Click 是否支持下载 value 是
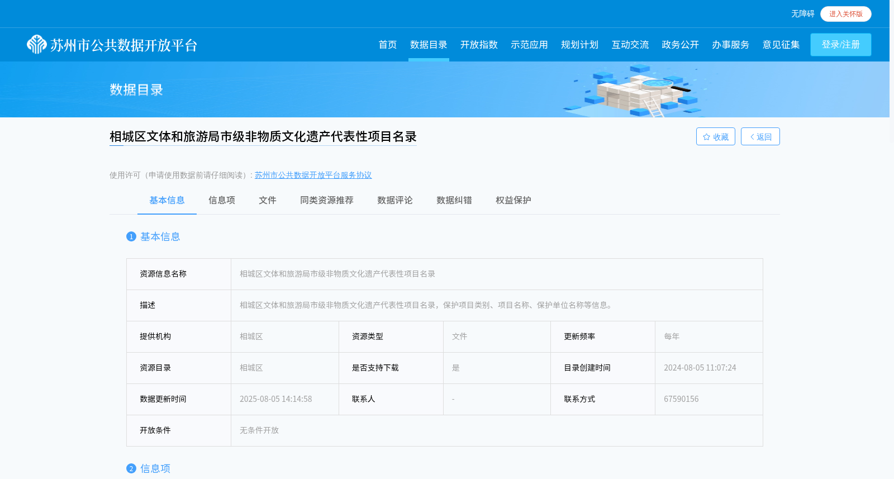Viewport: 894px width, 479px height. (455, 368)
